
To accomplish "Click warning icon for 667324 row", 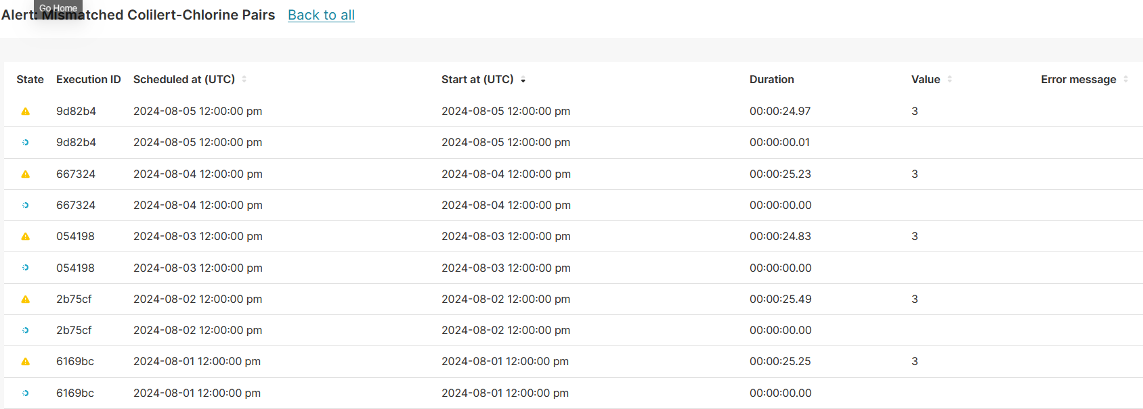I will (26, 174).
